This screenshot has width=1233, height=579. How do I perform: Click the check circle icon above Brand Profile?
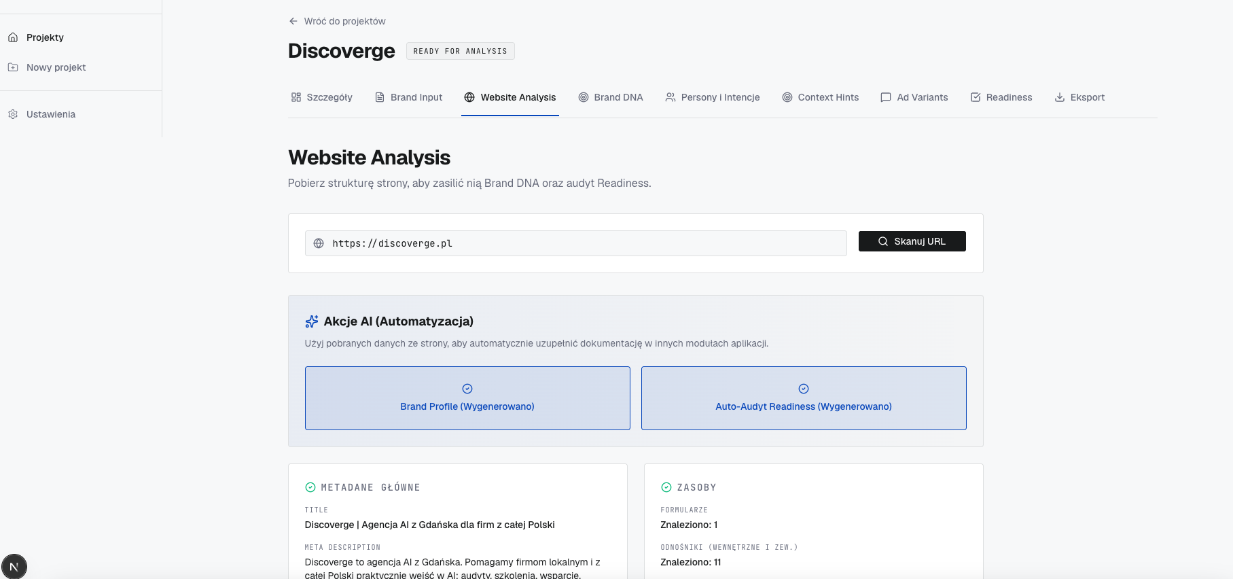[x=467, y=389]
